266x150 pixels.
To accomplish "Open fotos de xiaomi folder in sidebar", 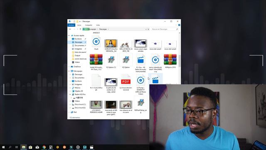I will click(x=80, y=52).
